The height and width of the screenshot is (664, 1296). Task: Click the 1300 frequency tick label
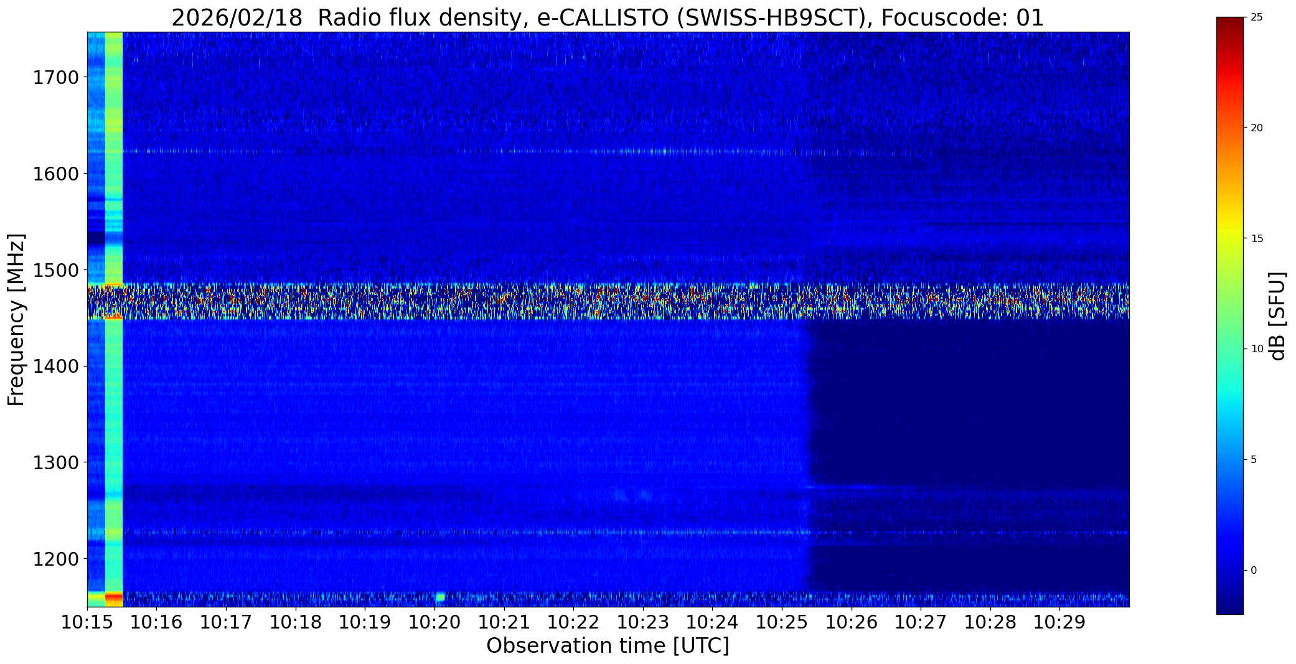coord(55,463)
